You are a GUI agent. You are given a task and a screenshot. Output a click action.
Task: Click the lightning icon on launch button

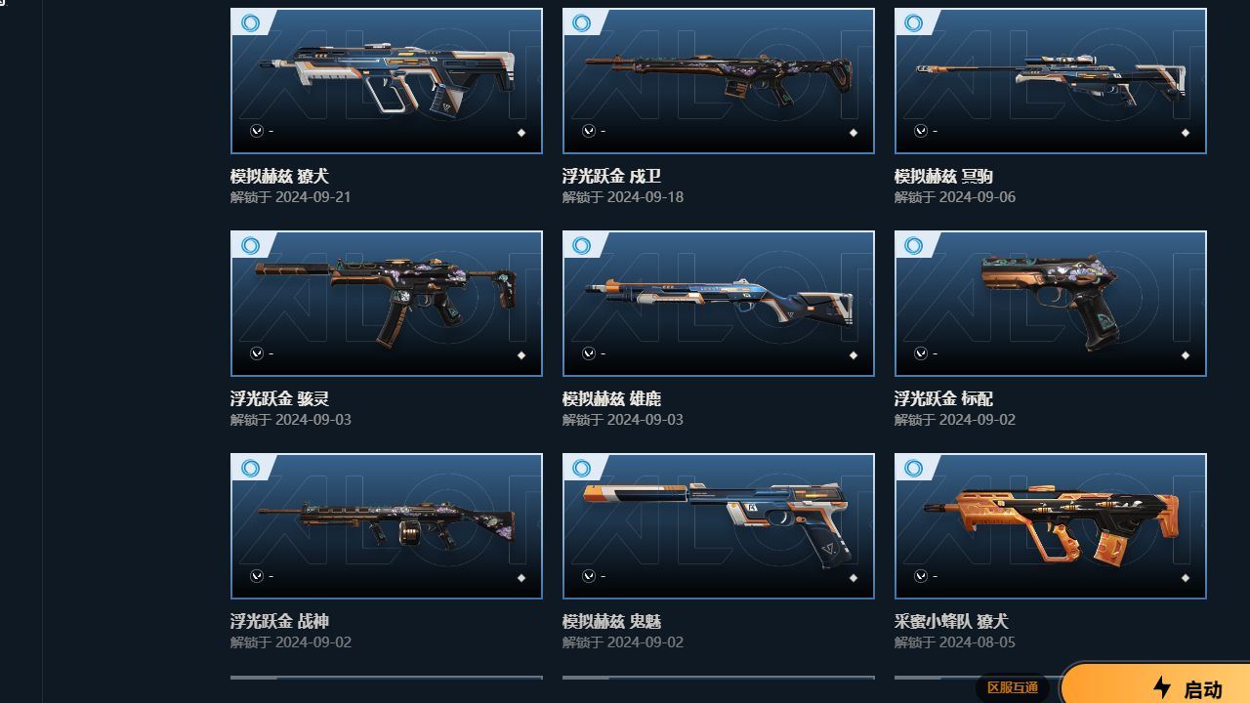point(1162,687)
